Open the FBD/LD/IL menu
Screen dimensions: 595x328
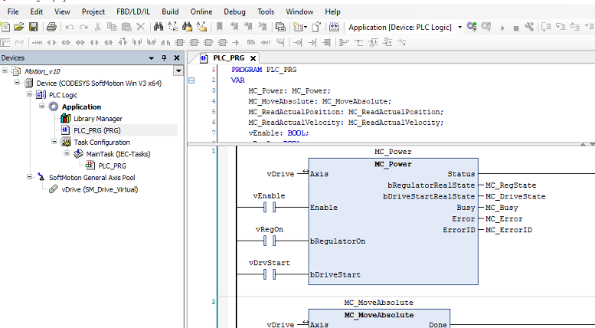click(133, 12)
